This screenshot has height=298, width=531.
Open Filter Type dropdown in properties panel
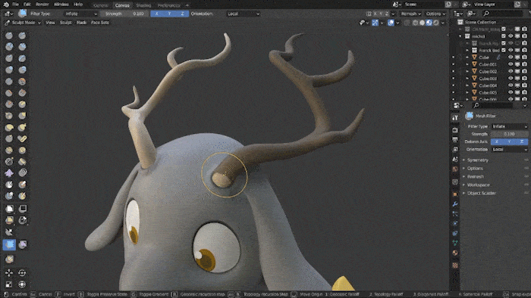509,126
